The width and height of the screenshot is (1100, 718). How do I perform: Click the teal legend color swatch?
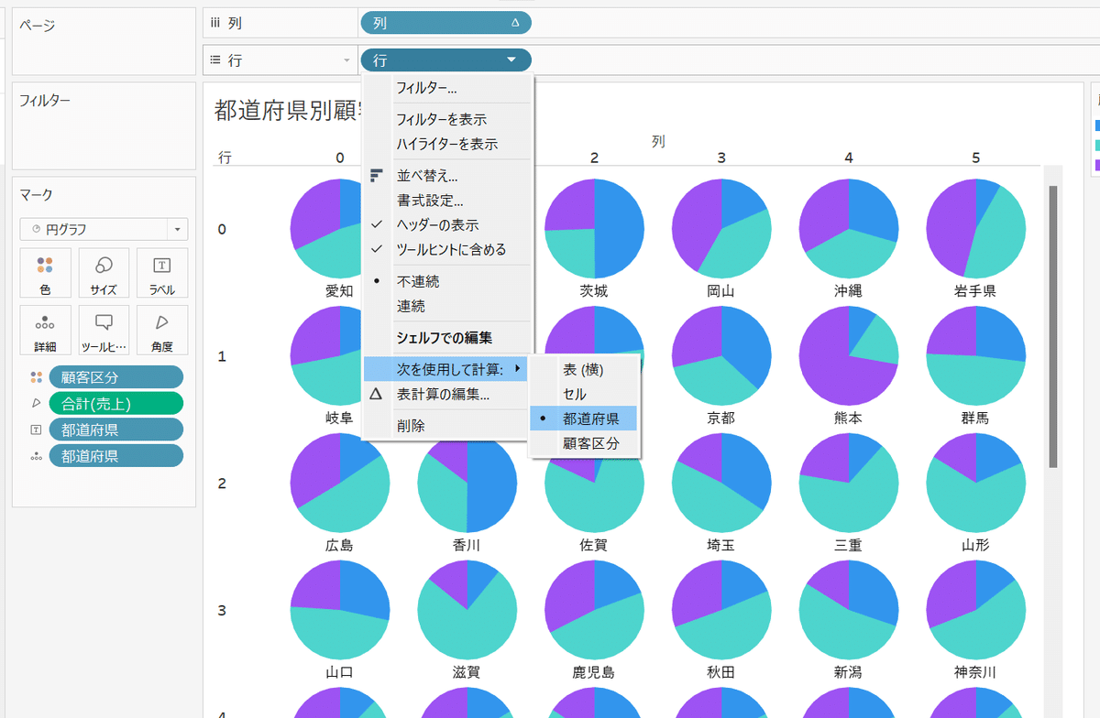[x=1097, y=145]
